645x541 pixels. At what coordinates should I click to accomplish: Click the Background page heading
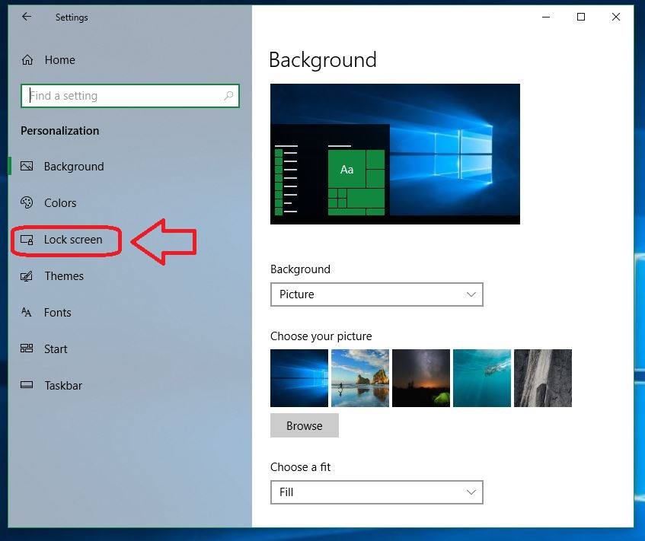[323, 60]
